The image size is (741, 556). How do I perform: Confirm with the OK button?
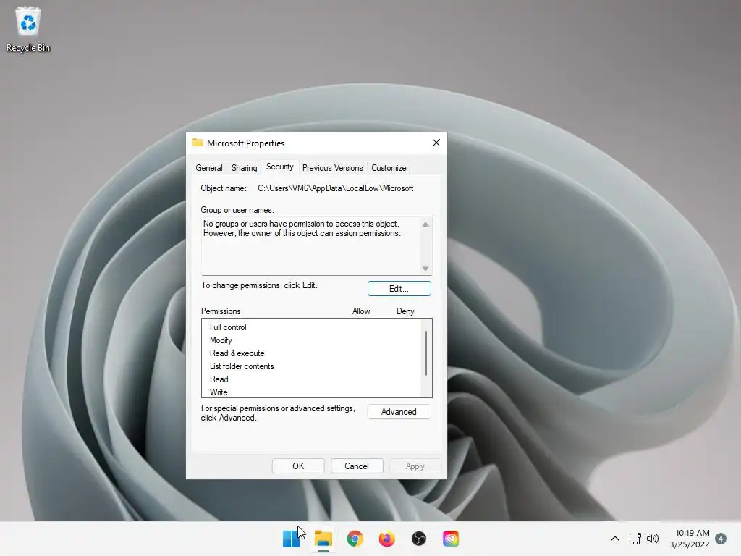click(298, 466)
